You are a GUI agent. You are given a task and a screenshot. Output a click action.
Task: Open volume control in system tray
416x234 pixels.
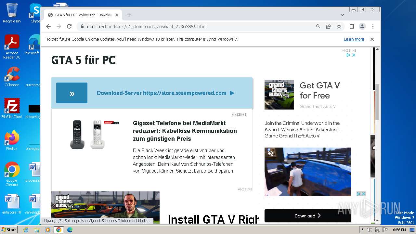click(370, 230)
